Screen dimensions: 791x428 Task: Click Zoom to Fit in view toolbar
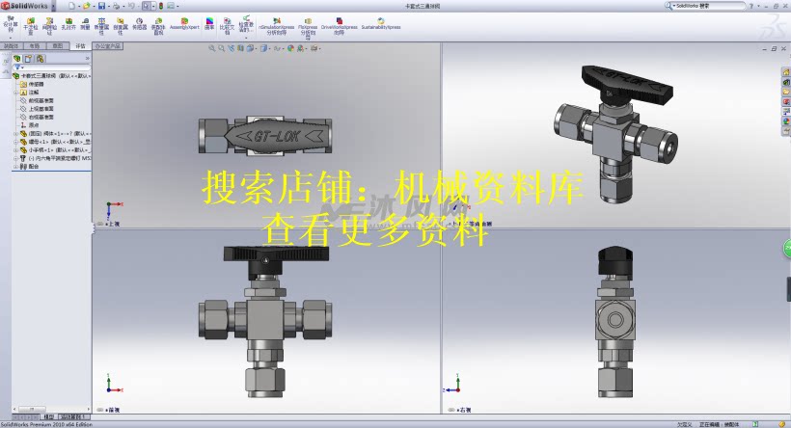pos(212,48)
